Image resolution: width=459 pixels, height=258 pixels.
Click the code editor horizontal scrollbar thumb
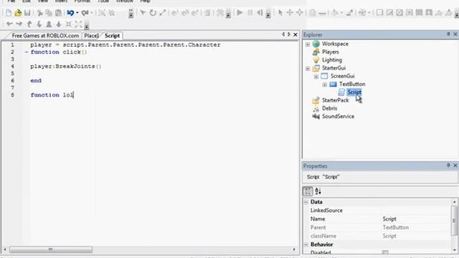(51, 249)
